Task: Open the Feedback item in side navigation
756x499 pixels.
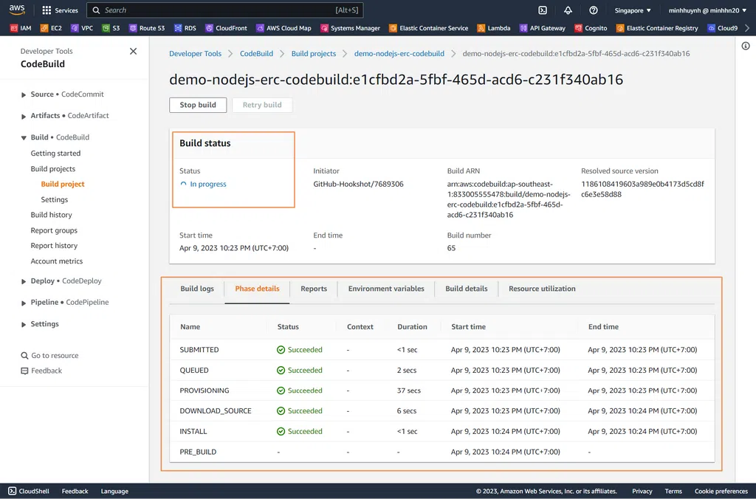Action: click(x=41, y=371)
